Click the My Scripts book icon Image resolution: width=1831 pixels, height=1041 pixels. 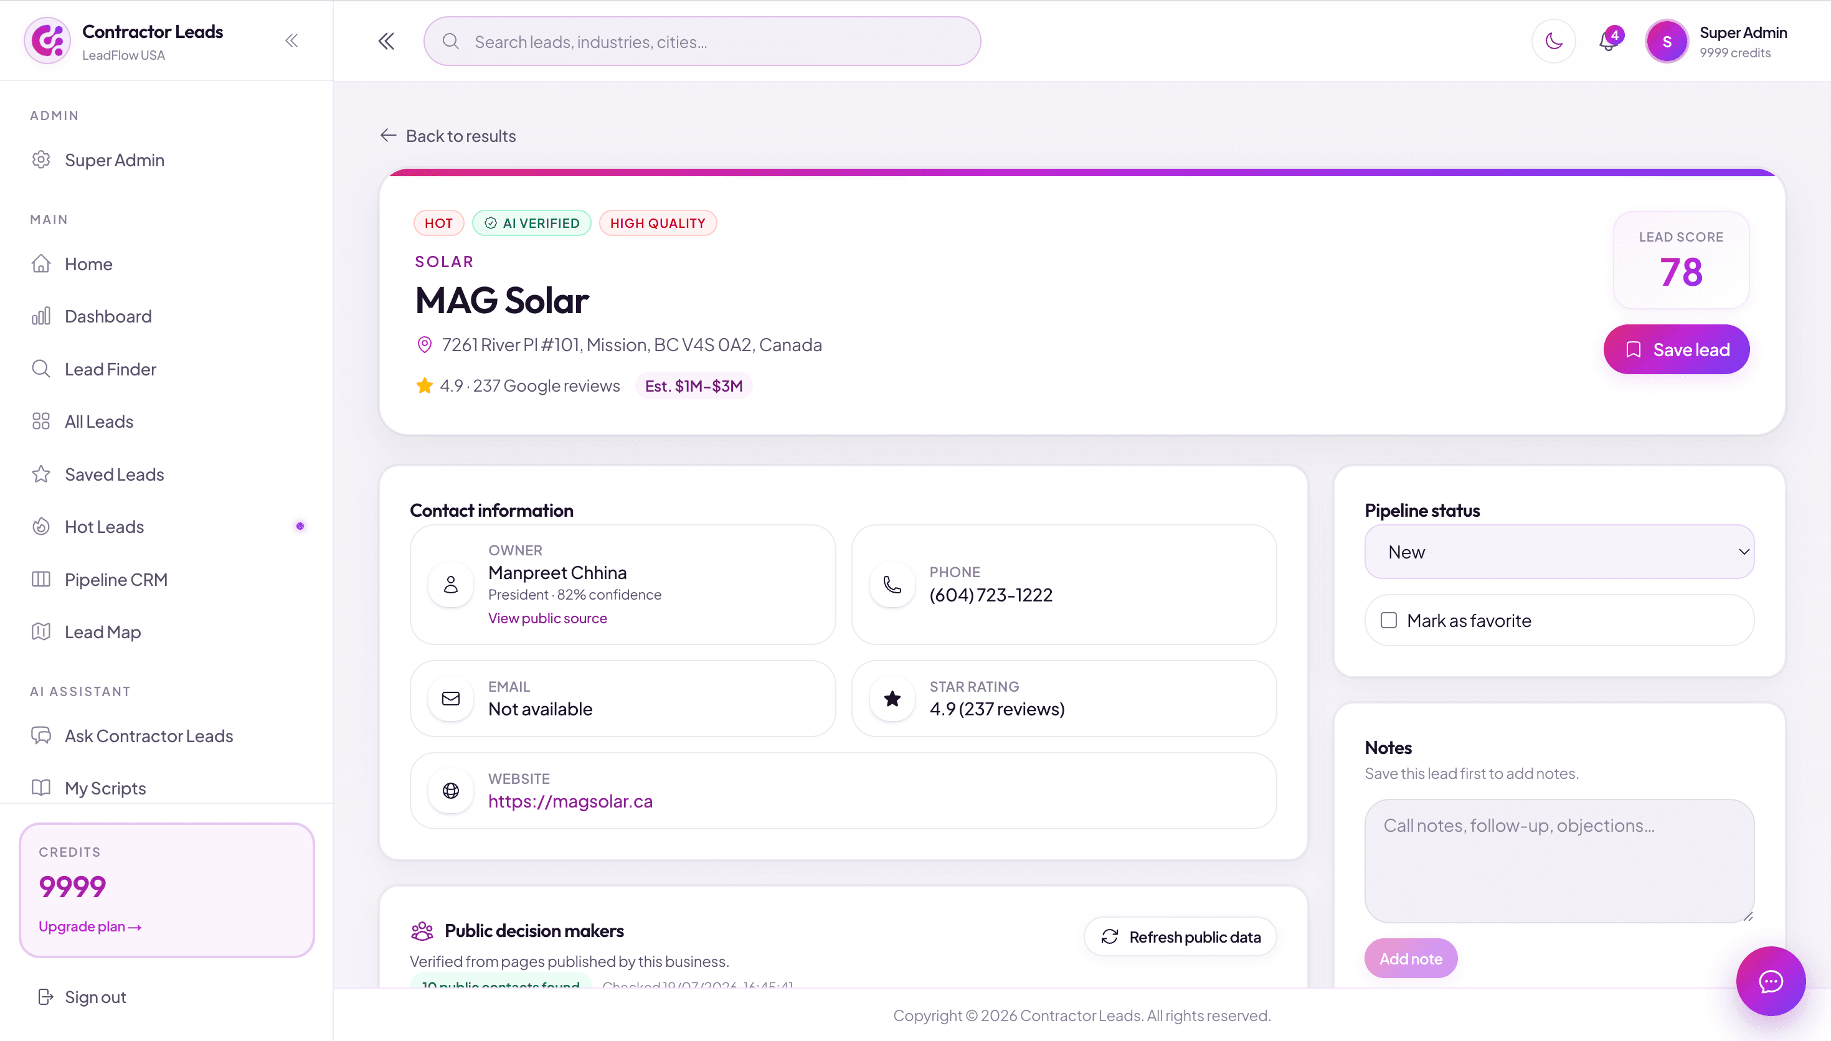[42, 788]
